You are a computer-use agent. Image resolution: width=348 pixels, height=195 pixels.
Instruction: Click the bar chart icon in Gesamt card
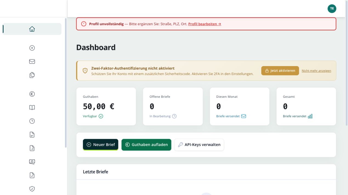coord(310,116)
